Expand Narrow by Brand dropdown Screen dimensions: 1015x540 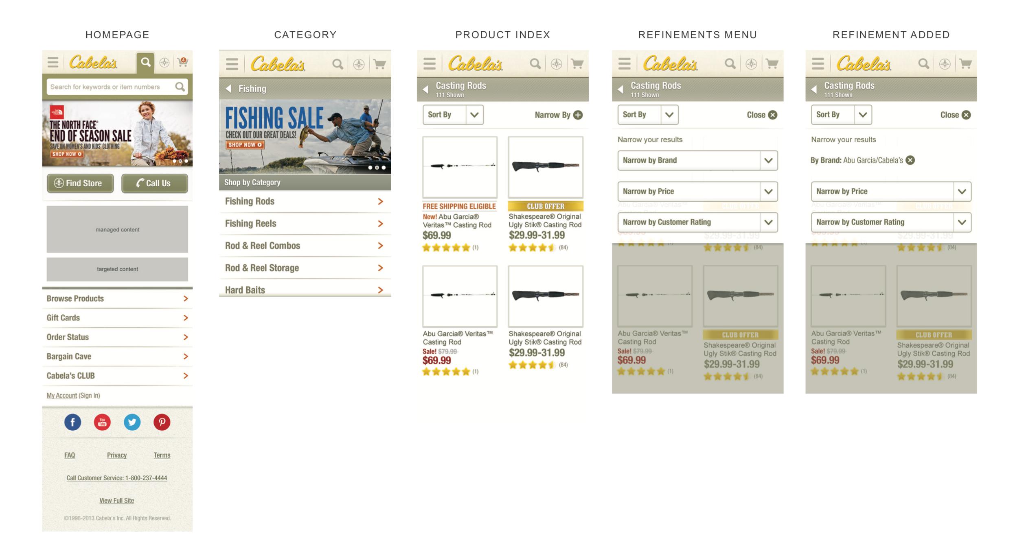coord(697,160)
